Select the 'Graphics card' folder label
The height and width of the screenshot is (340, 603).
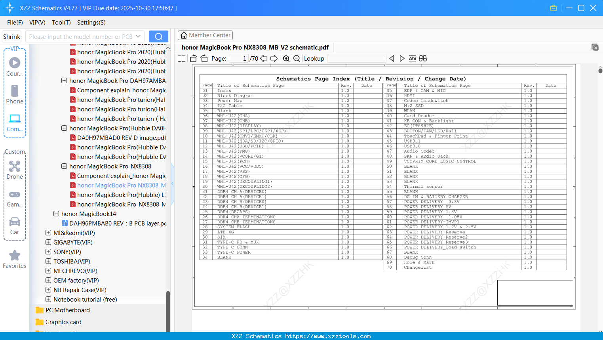tap(63, 322)
